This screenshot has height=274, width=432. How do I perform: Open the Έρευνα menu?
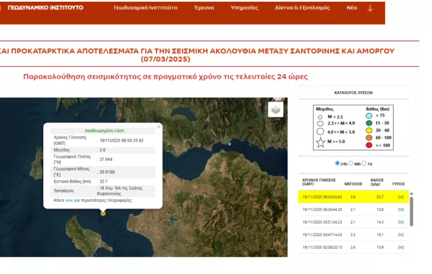pyautogui.click(x=204, y=8)
